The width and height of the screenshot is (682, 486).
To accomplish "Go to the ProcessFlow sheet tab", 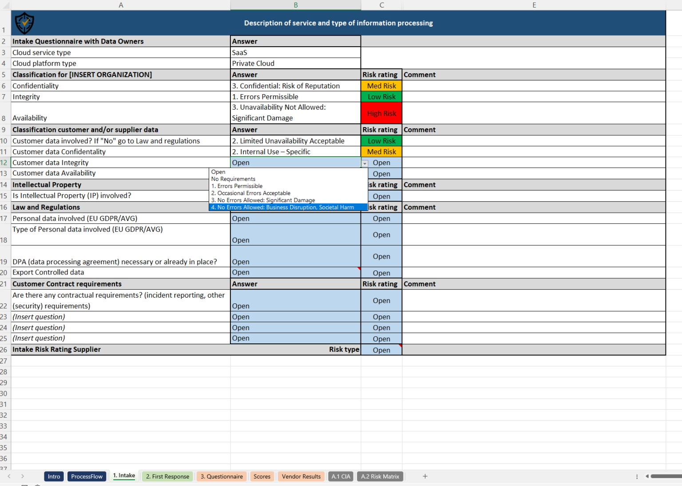I will point(87,476).
